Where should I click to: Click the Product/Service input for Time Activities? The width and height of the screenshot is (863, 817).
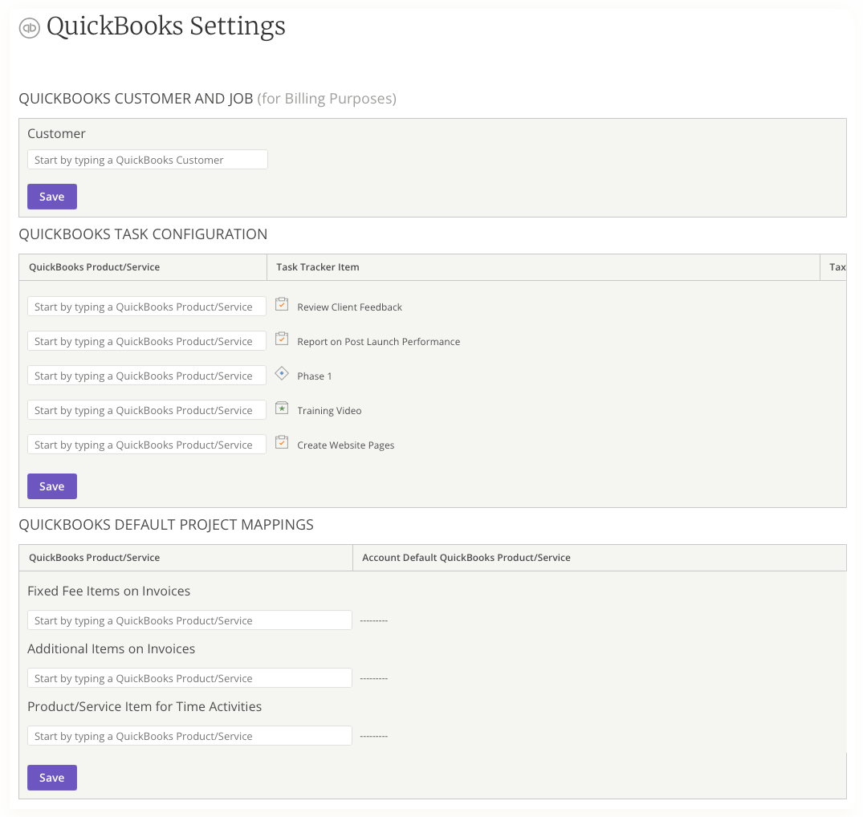tap(189, 735)
